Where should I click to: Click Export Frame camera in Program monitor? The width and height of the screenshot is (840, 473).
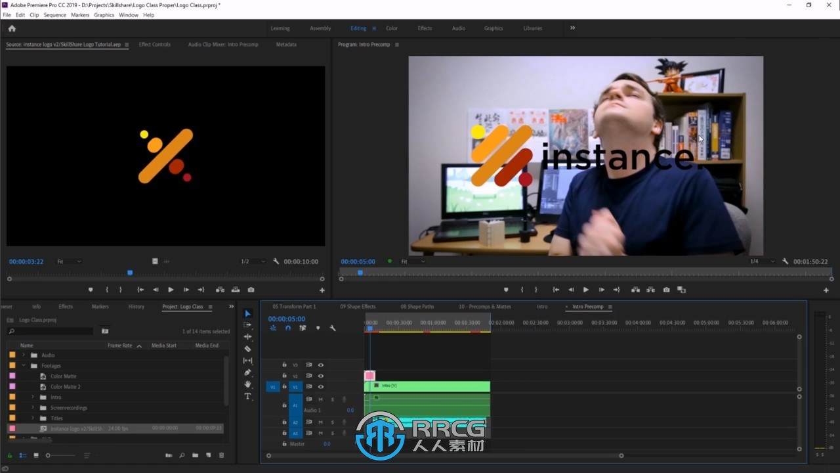[666, 290]
